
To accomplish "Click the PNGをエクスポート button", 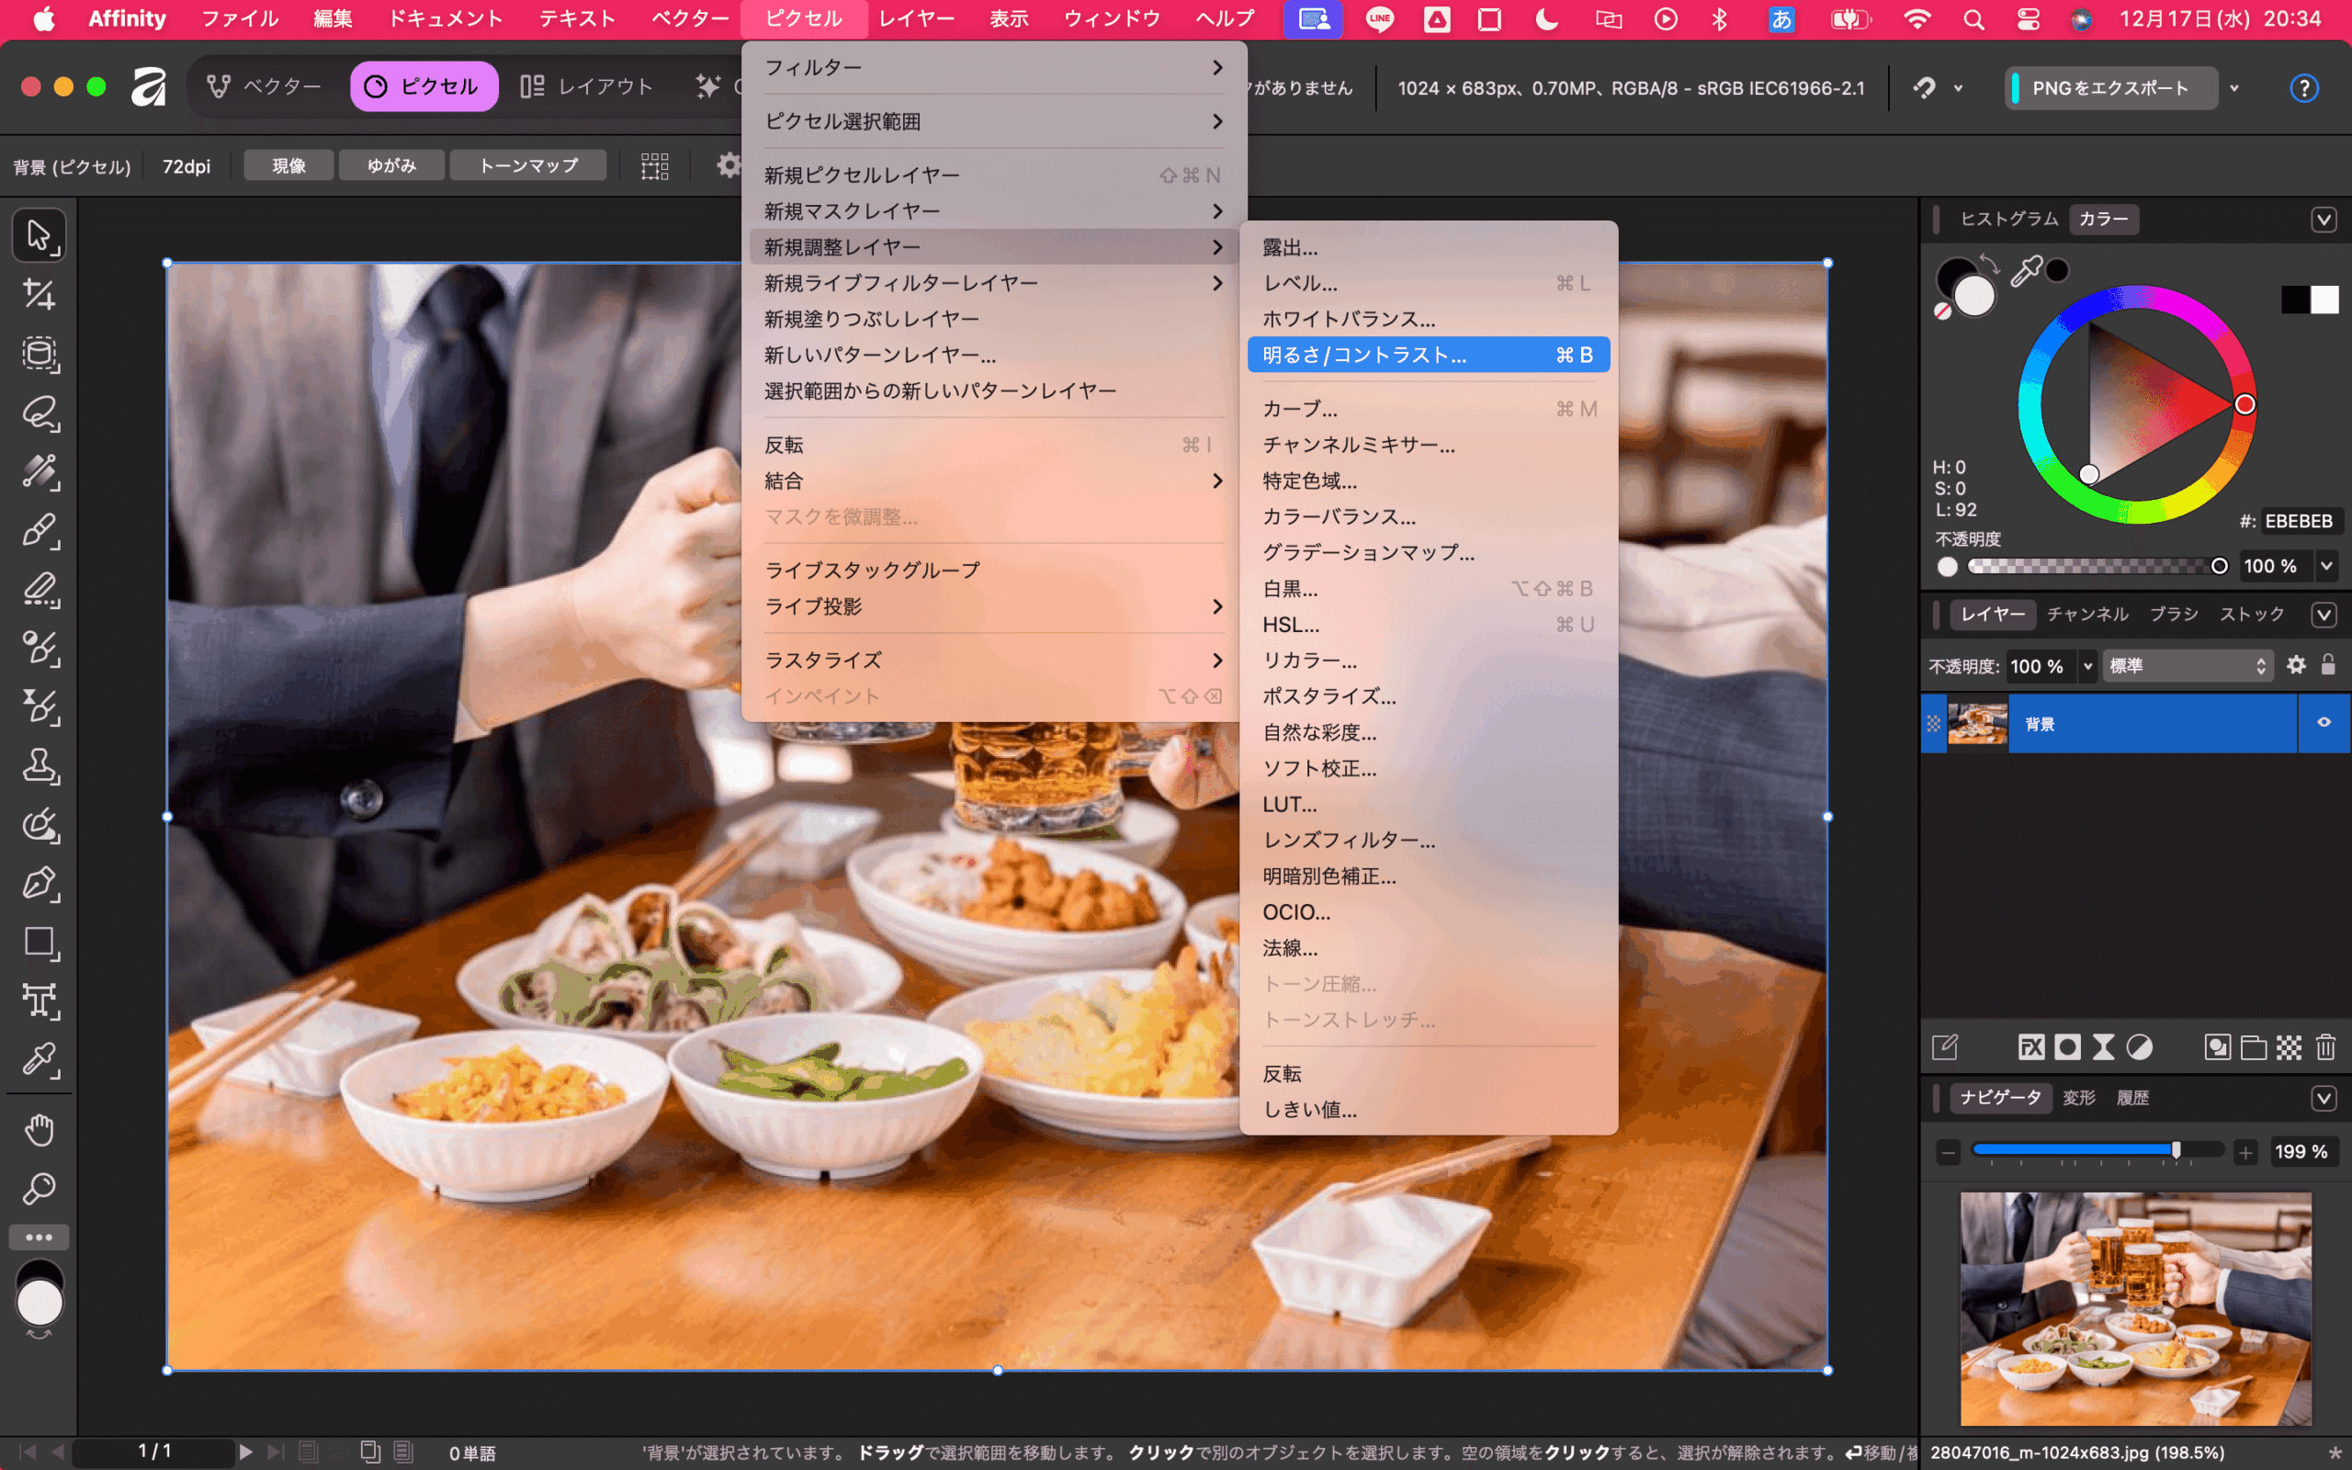I will point(2109,88).
